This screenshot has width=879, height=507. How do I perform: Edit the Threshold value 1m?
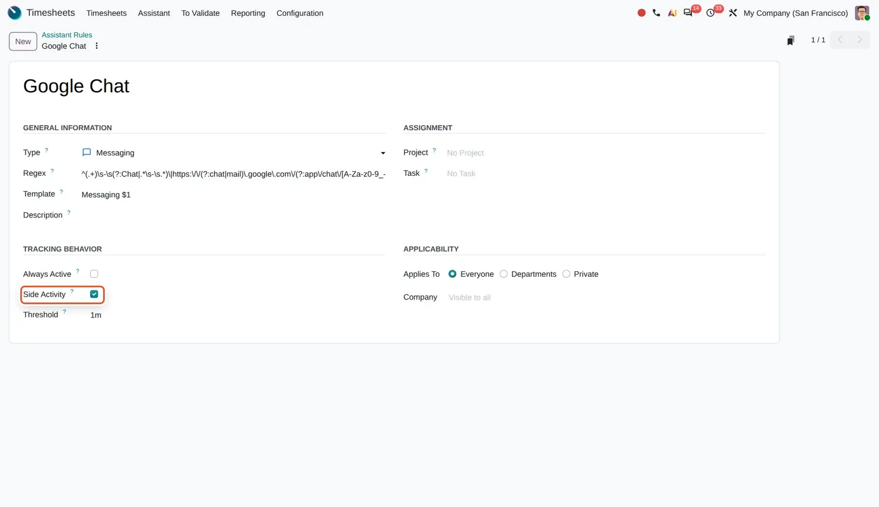(96, 315)
